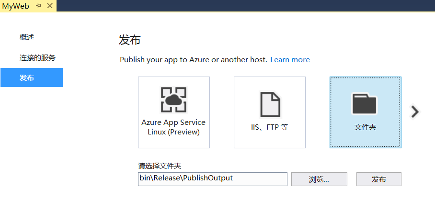Viewport: 435px width, 211px height.
Task: Select the 发布 item in left sidebar
Action: (27, 78)
